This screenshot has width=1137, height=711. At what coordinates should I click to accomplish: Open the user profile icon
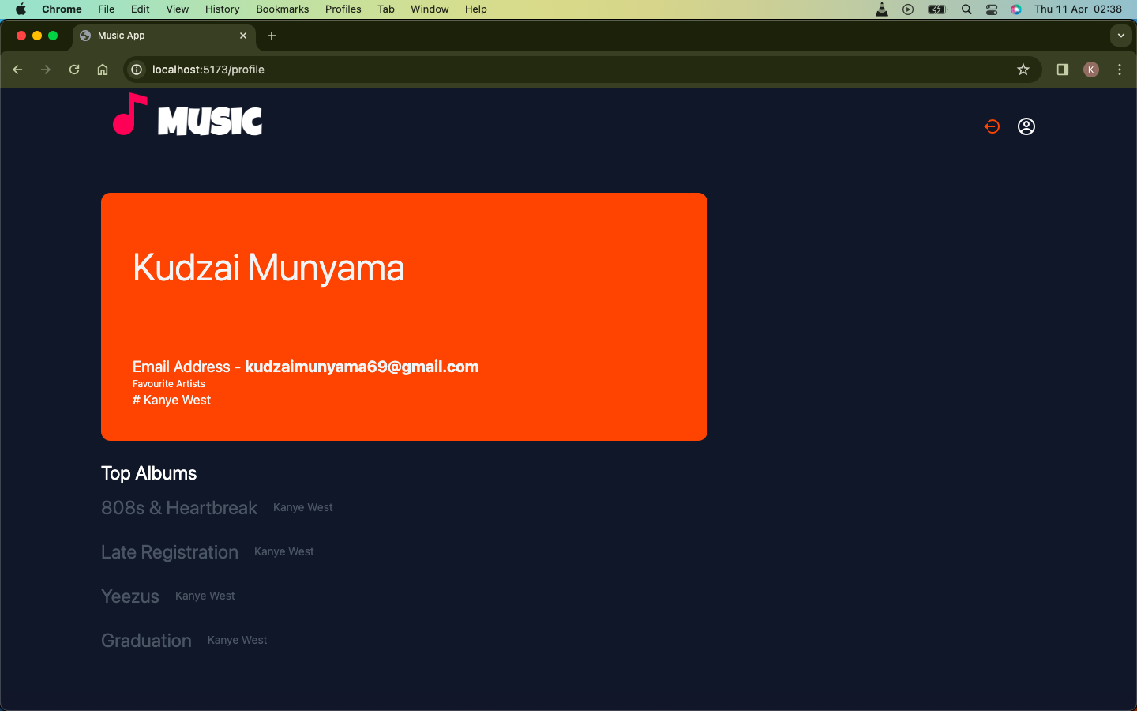point(1026,126)
